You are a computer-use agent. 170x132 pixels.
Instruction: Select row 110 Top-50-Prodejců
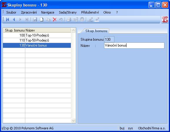[x=37, y=40]
